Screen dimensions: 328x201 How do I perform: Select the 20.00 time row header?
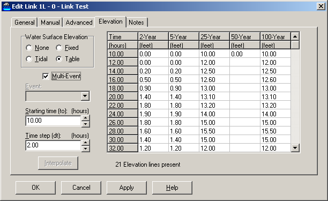tap(123, 97)
